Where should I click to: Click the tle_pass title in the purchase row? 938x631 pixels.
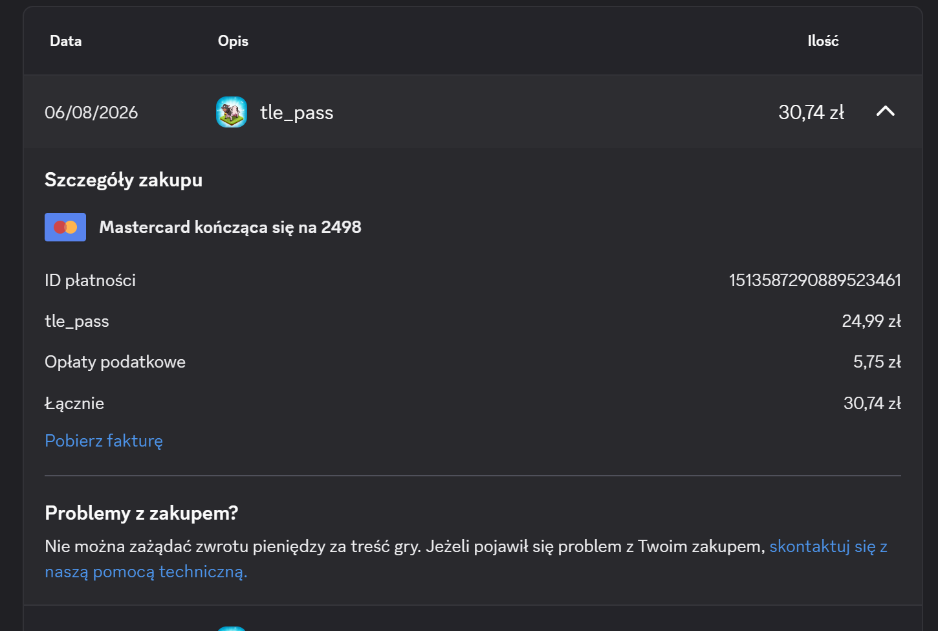coord(297,113)
